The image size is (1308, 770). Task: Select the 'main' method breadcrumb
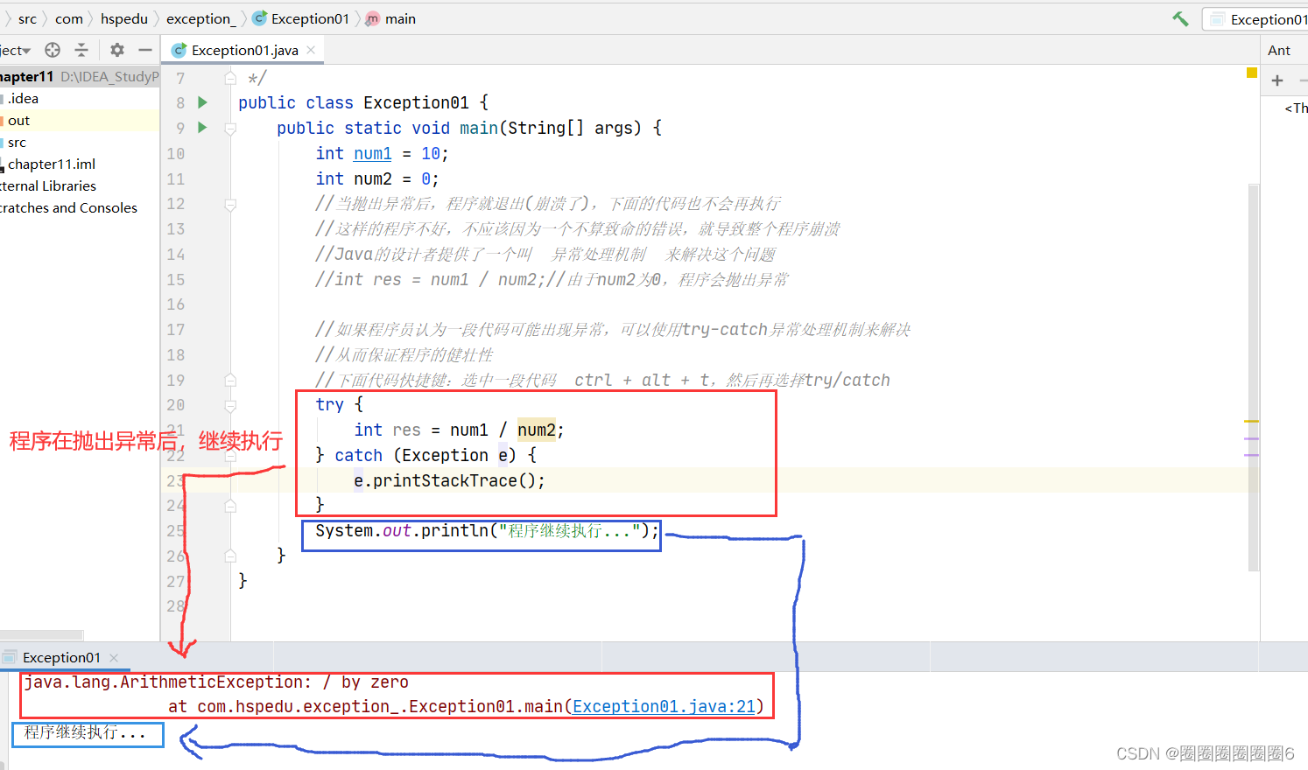click(390, 18)
